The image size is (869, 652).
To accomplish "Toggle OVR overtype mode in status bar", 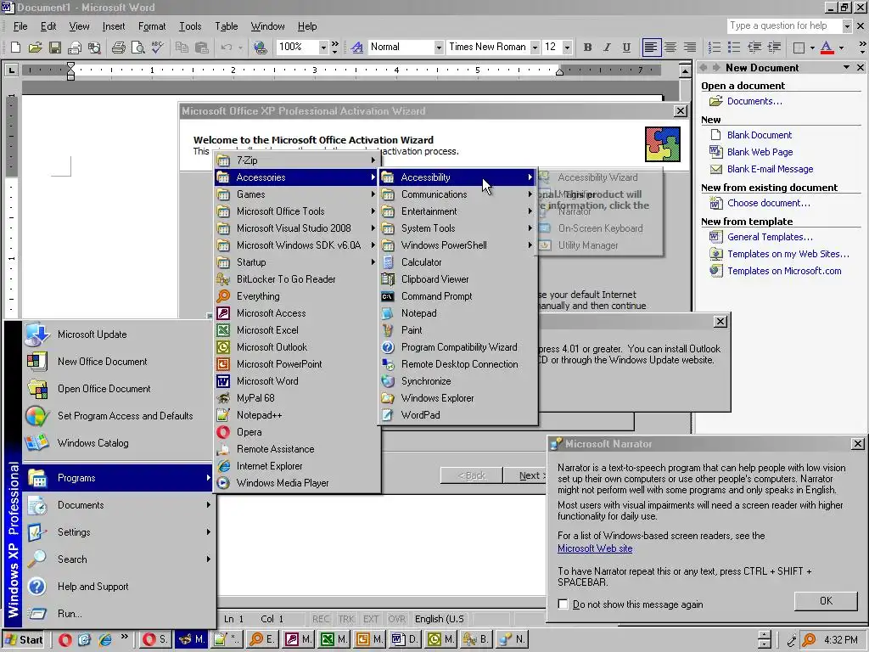I will 396,619.
